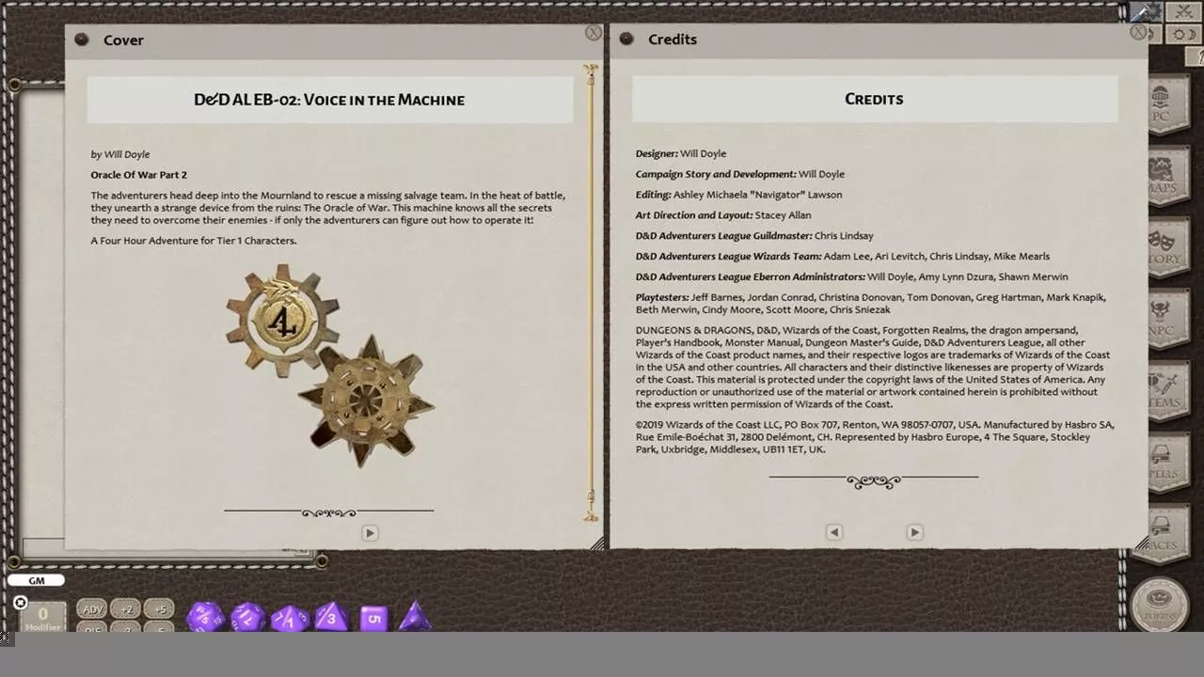Click 'Art Direction and Layout: Stacey Allan'
Viewport: 1204px width, 677px height.
pos(723,215)
